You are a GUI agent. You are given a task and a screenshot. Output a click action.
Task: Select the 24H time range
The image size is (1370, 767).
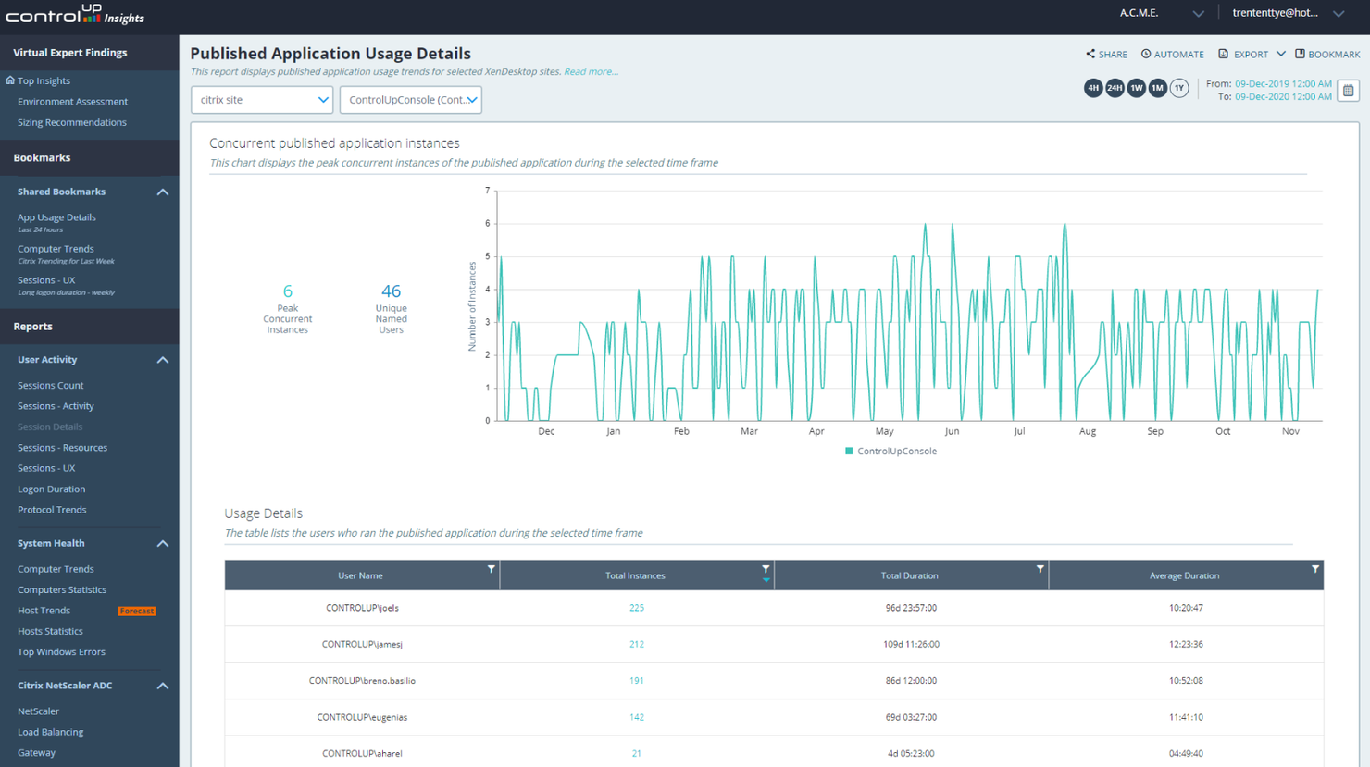(x=1115, y=88)
